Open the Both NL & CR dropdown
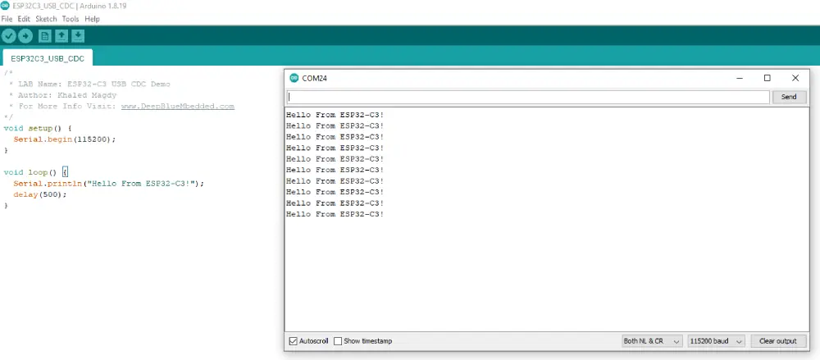This screenshot has width=820, height=360. click(652, 341)
